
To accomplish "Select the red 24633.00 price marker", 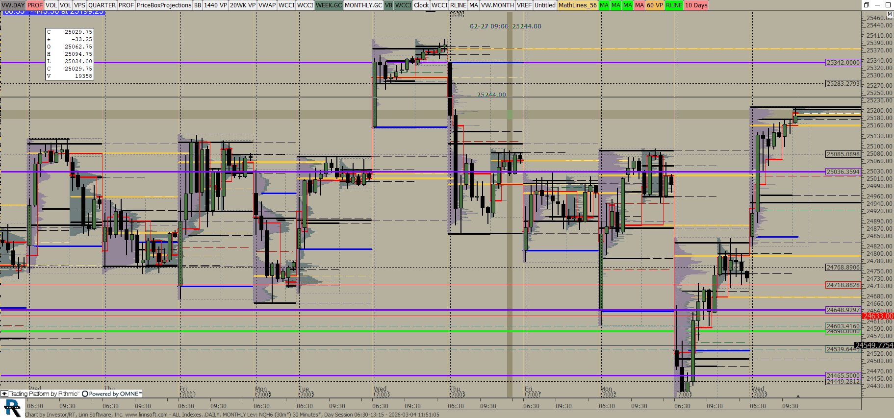I will (x=877, y=316).
